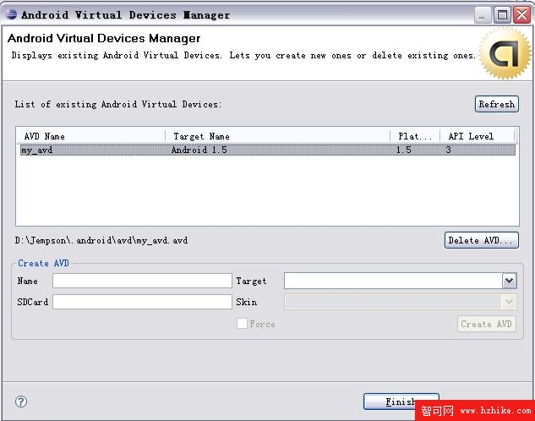Click the Plat... column header
The width and height of the screenshot is (535, 421).
(415, 136)
